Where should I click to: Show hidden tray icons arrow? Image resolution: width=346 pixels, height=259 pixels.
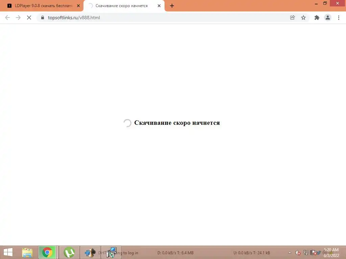click(x=290, y=253)
